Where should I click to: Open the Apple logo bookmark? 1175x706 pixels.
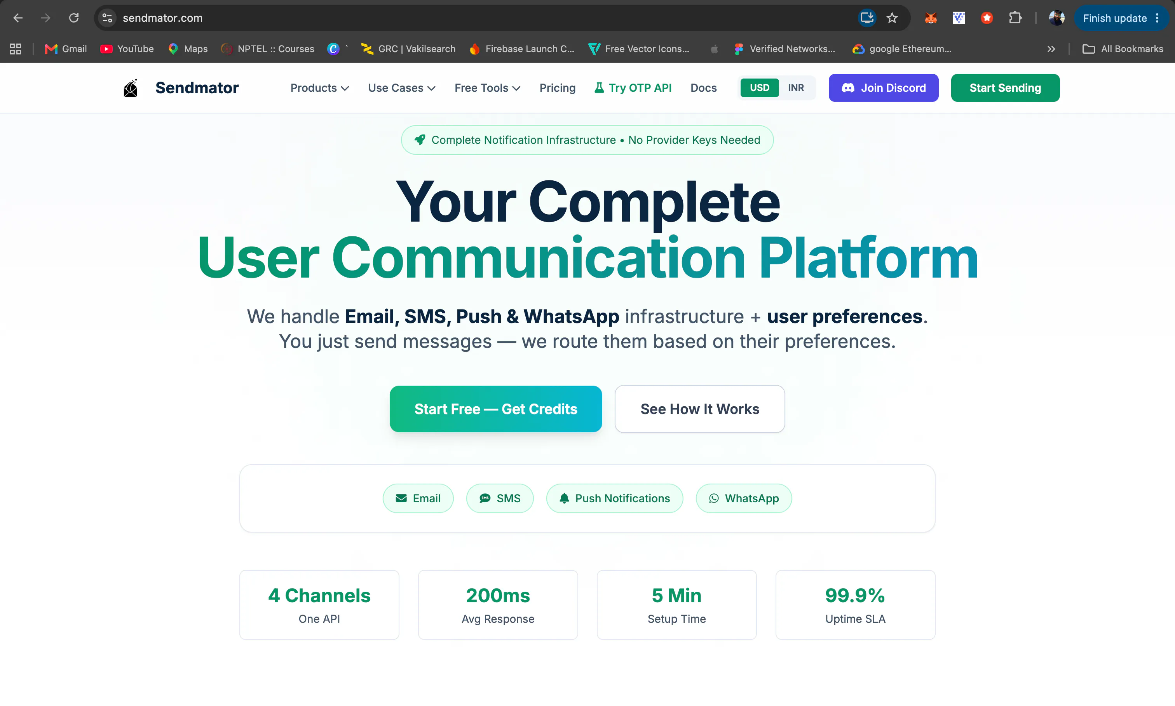(x=714, y=49)
